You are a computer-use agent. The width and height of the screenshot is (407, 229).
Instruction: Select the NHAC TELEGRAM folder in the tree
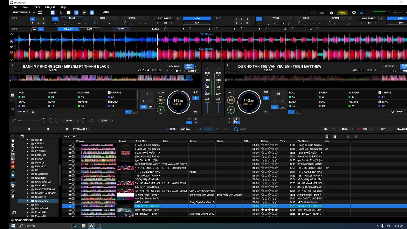click(45, 189)
